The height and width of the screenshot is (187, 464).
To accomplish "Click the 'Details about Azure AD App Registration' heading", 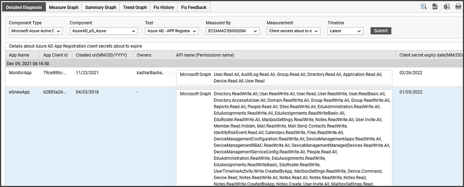I will [75, 46].
